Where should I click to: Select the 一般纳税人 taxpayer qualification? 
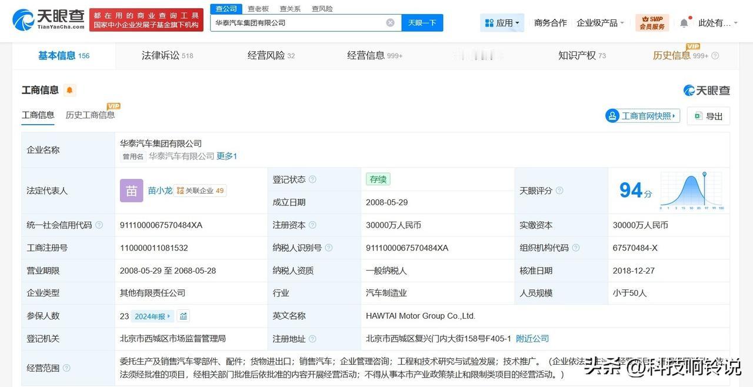(x=387, y=271)
